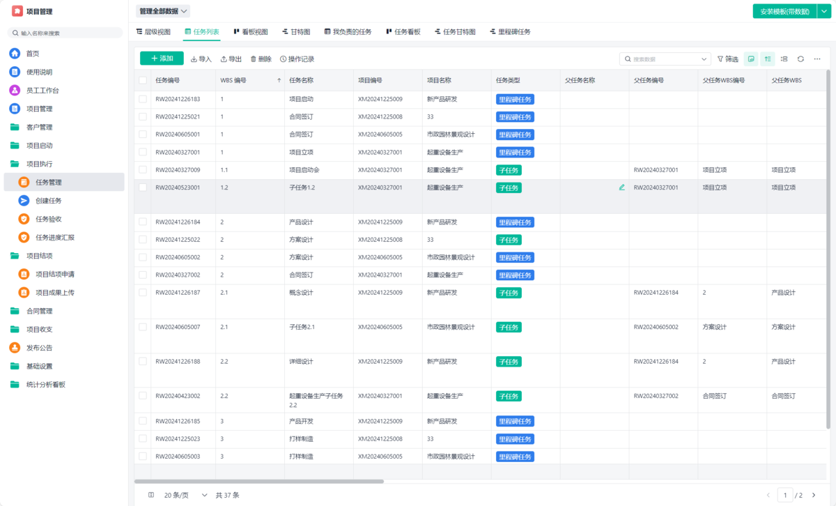This screenshot has height=506, width=836.
Task: Click the arrow next to 安装模板(带数据)
Action: (x=823, y=11)
